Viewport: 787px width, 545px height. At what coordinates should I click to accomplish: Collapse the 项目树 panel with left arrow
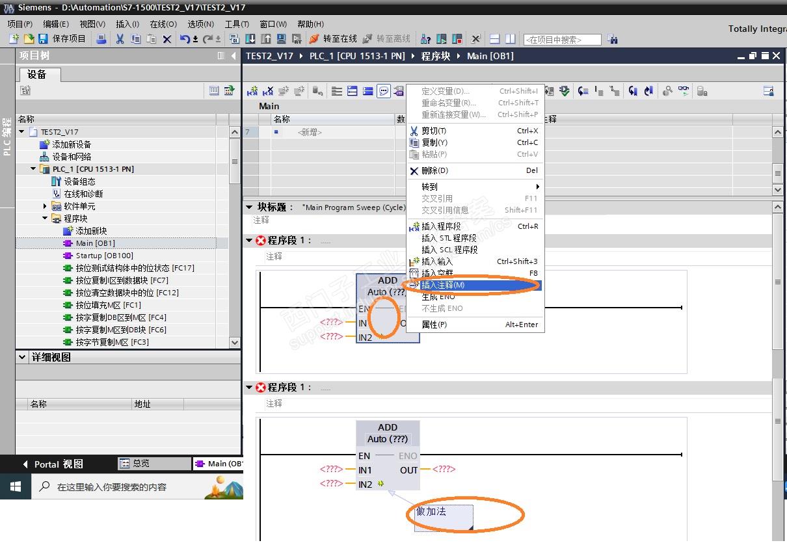click(x=234, y=56)
